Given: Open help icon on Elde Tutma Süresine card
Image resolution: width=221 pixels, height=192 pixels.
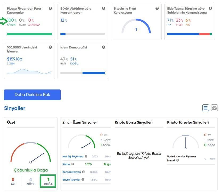Looking at the screenshot, I should tap(210, 9).
